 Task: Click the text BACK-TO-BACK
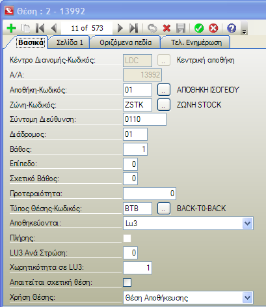[x=202, y=209]
